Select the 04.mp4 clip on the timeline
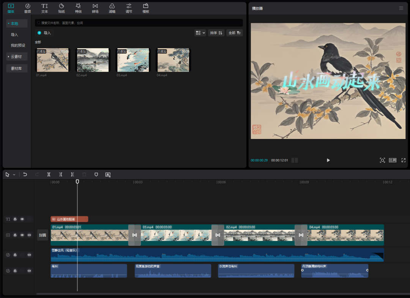Screen dimensions: 410x298 [346, 235]
